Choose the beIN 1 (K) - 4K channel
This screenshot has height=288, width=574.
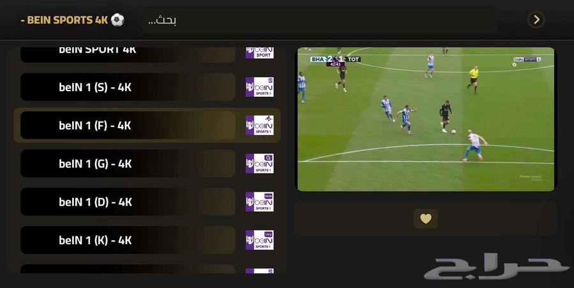coord(128,240)
